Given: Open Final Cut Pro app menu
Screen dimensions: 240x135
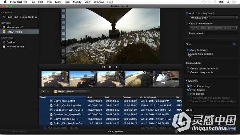Looking at the screenshot, I should pyautogui.click(x=18, y=2).
